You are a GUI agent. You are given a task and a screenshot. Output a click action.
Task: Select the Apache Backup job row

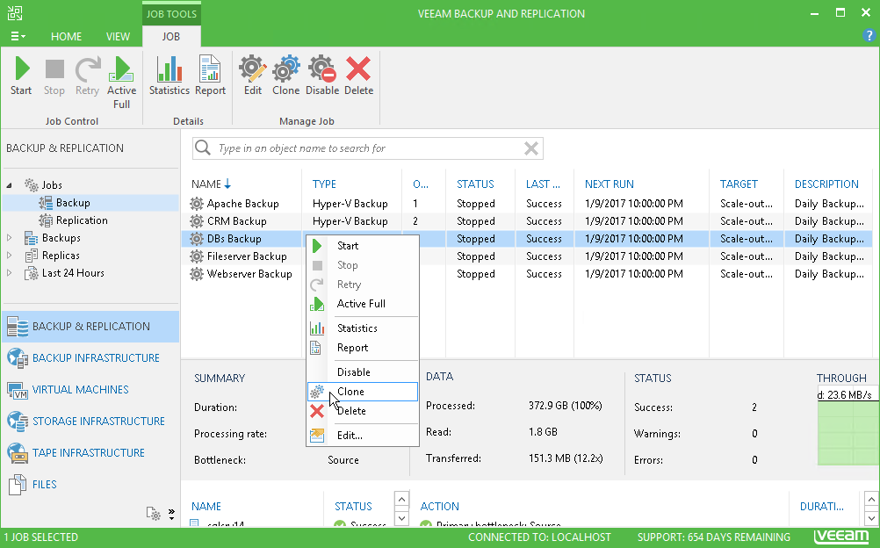pos(526,203)
